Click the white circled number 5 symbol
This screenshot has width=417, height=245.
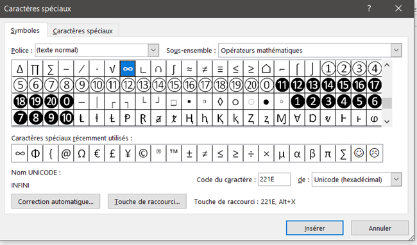(x=20, y=85)
